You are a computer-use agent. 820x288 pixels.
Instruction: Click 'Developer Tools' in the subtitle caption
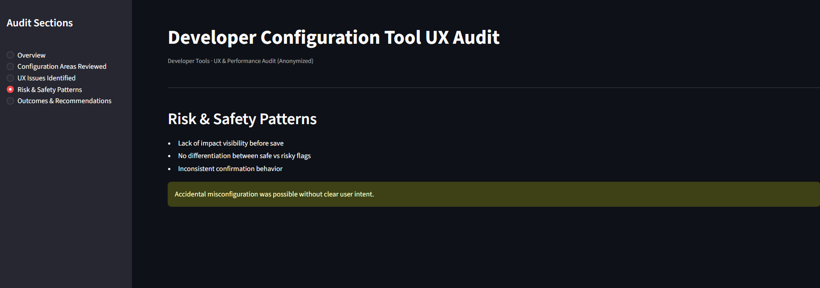189,61
